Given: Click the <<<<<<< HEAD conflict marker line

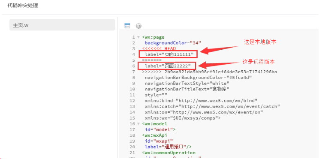Looking at the screenshot, I should (x=159, y=48).
